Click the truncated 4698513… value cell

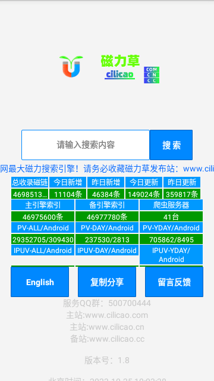30,194
